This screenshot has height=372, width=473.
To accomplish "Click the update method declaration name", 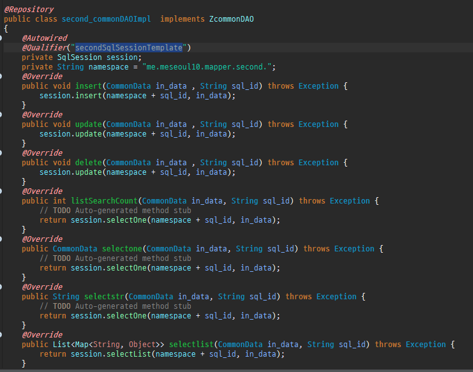I will (88, 124).
